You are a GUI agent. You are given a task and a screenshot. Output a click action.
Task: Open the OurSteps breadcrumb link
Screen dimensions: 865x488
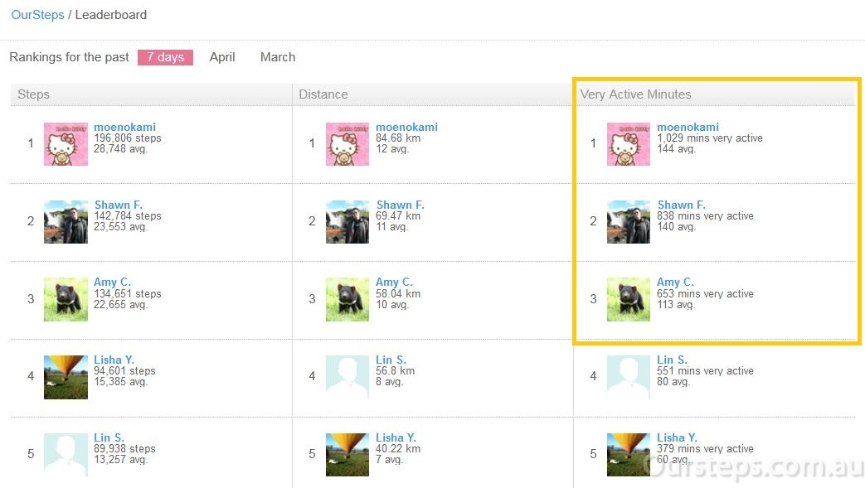click(37, 15)
